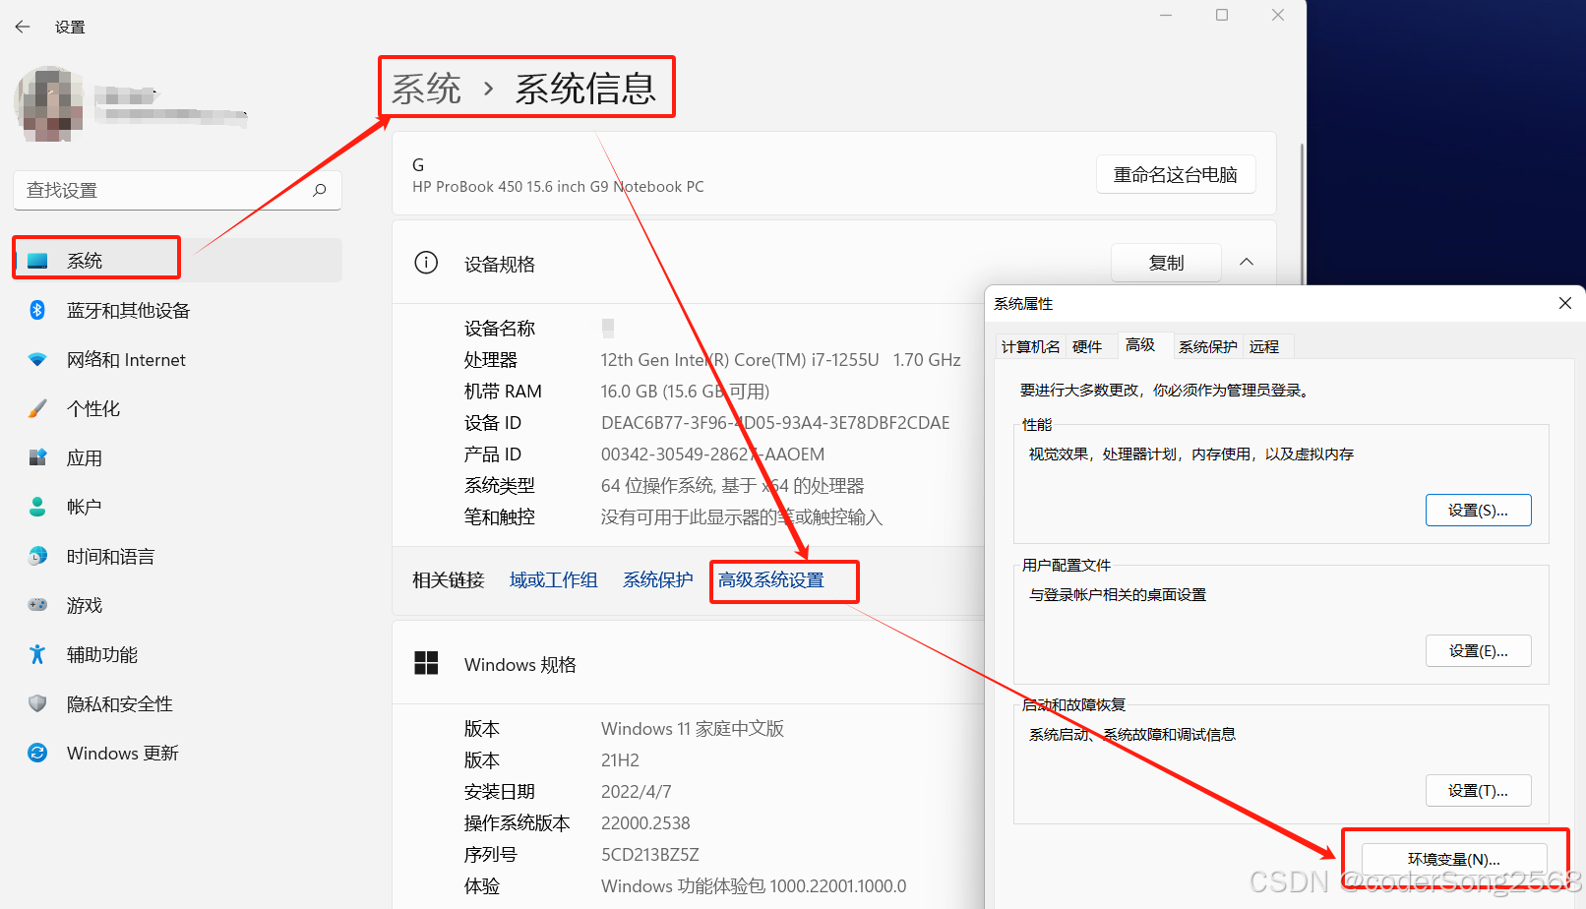Focus the 查找设置 search field

(x=177, y=190)
